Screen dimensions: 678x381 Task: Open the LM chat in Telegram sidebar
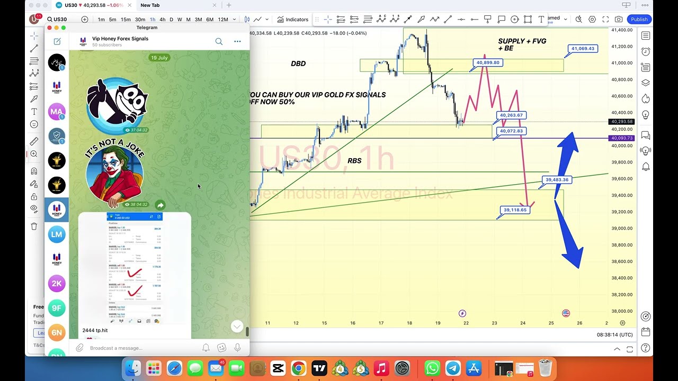click(x=57, y=234)
